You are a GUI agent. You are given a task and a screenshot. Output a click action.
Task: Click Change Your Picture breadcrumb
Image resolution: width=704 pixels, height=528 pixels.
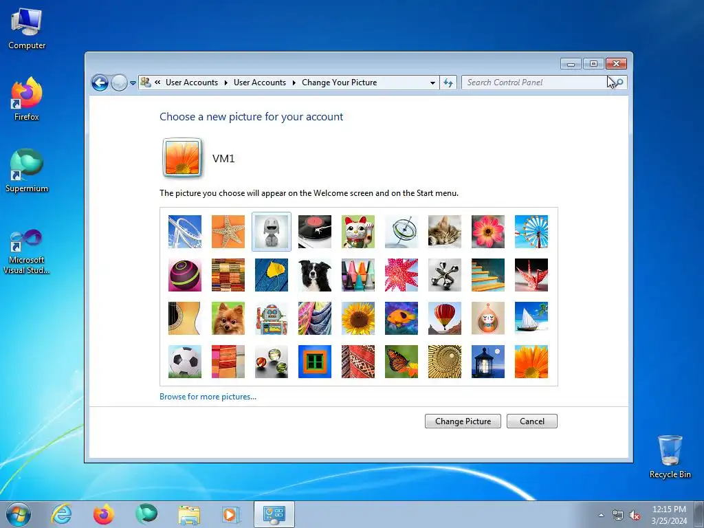[340, 82]
